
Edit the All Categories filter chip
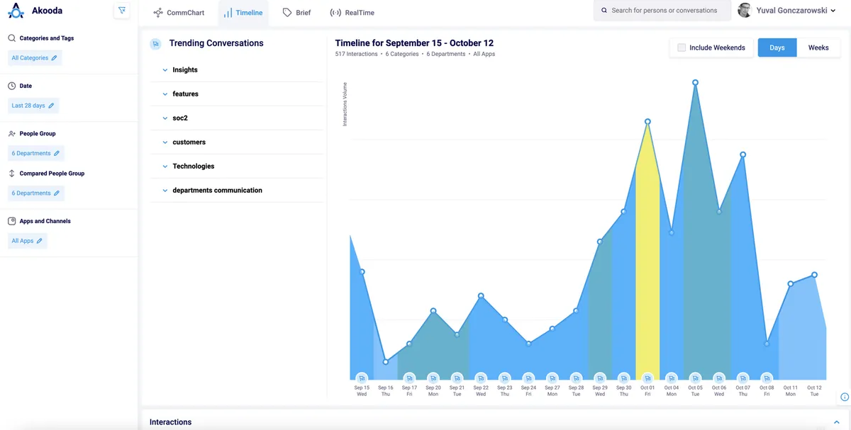[35, 58]
